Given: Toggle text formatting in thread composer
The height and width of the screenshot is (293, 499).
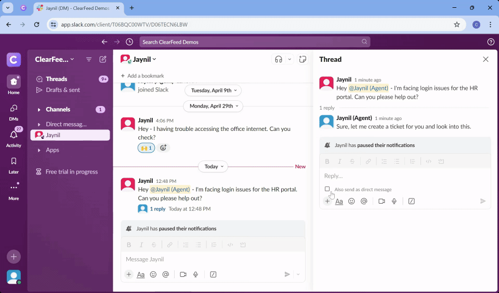Looking at the screenshot, I should coord(339,201).
